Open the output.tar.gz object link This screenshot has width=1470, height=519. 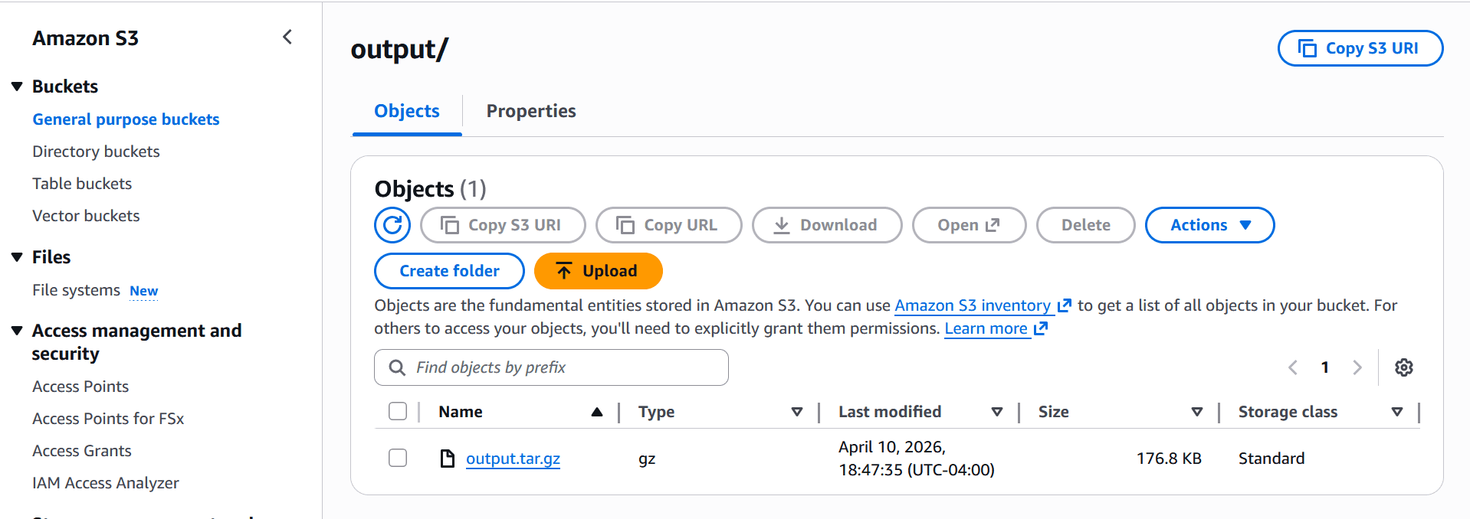click(x=513, y=459)
